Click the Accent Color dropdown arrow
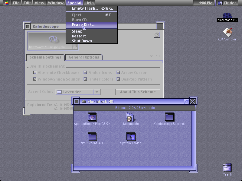242x181 pixels. click(97, 92)
